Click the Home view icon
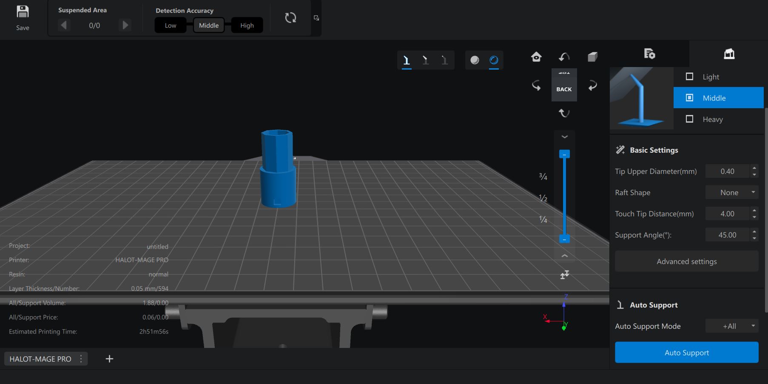 point(536,56)
